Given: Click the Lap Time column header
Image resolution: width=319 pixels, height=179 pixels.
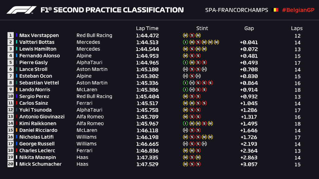Looking at the screenshot, I should click(x=147, y=28).
